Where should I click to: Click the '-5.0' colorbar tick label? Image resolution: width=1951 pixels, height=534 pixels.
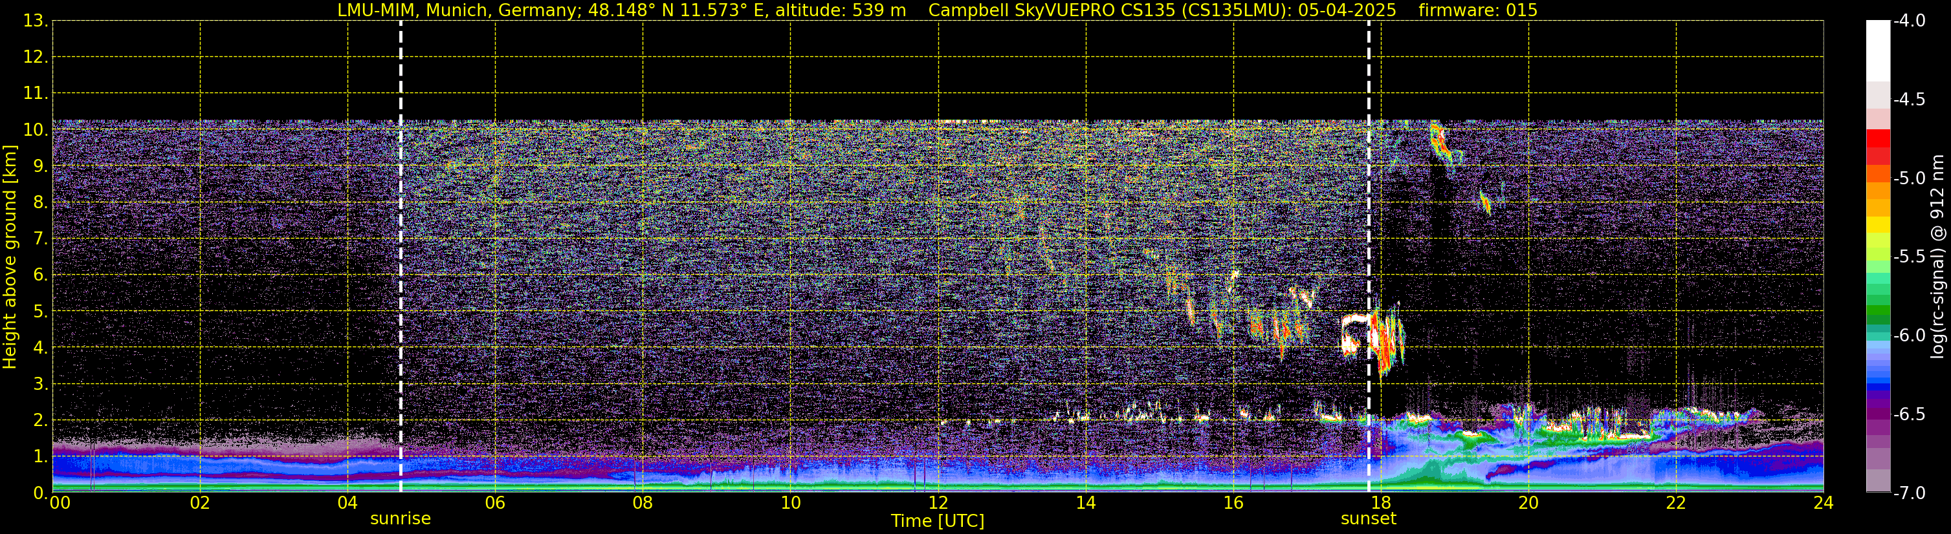1910,178
